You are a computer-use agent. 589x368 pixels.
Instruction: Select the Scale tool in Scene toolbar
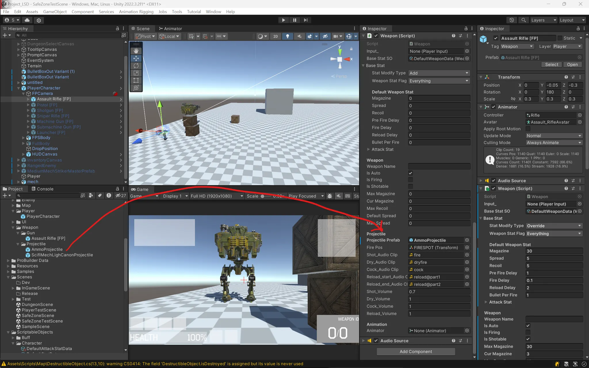point(136,73)
